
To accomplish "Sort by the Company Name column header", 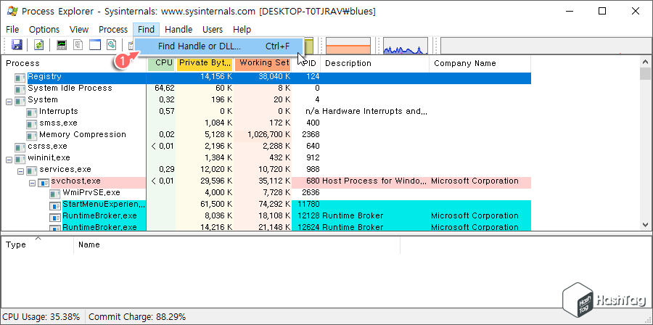I will coord(480,63).
